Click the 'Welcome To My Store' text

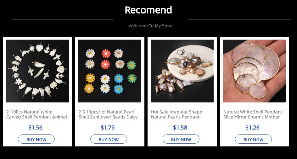coord(151,26)
